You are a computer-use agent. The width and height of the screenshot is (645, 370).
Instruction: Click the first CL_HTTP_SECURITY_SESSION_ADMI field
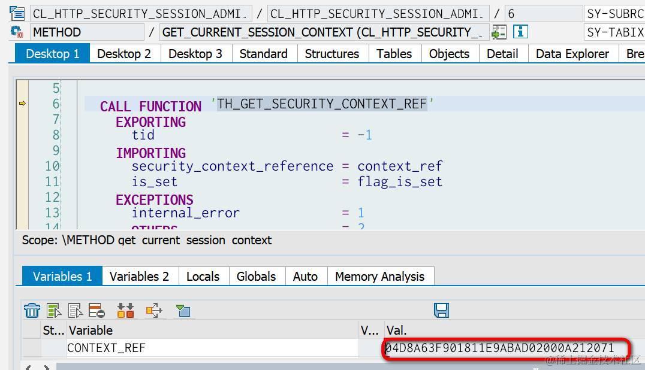(x=141, y=14)
